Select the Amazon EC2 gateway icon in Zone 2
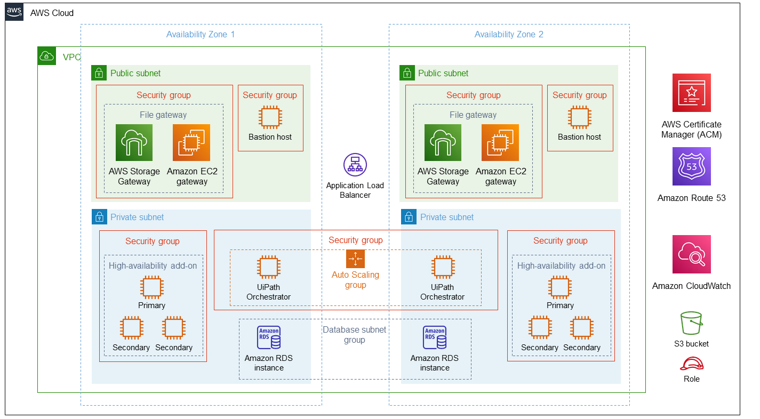This screenshot has height=419, width=760. [500, 143]
